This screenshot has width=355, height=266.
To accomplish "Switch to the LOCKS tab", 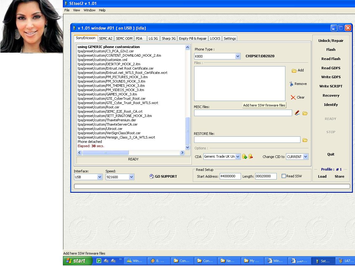I will click(215, 38).
